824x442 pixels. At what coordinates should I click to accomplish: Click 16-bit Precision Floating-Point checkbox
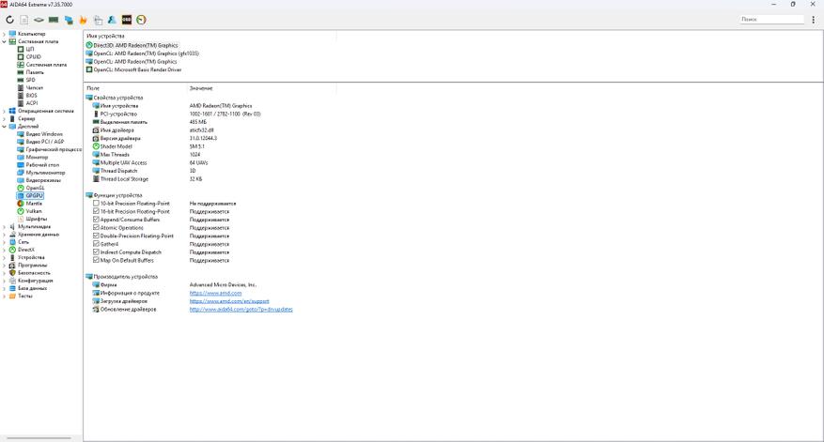[x=96, y=211]
